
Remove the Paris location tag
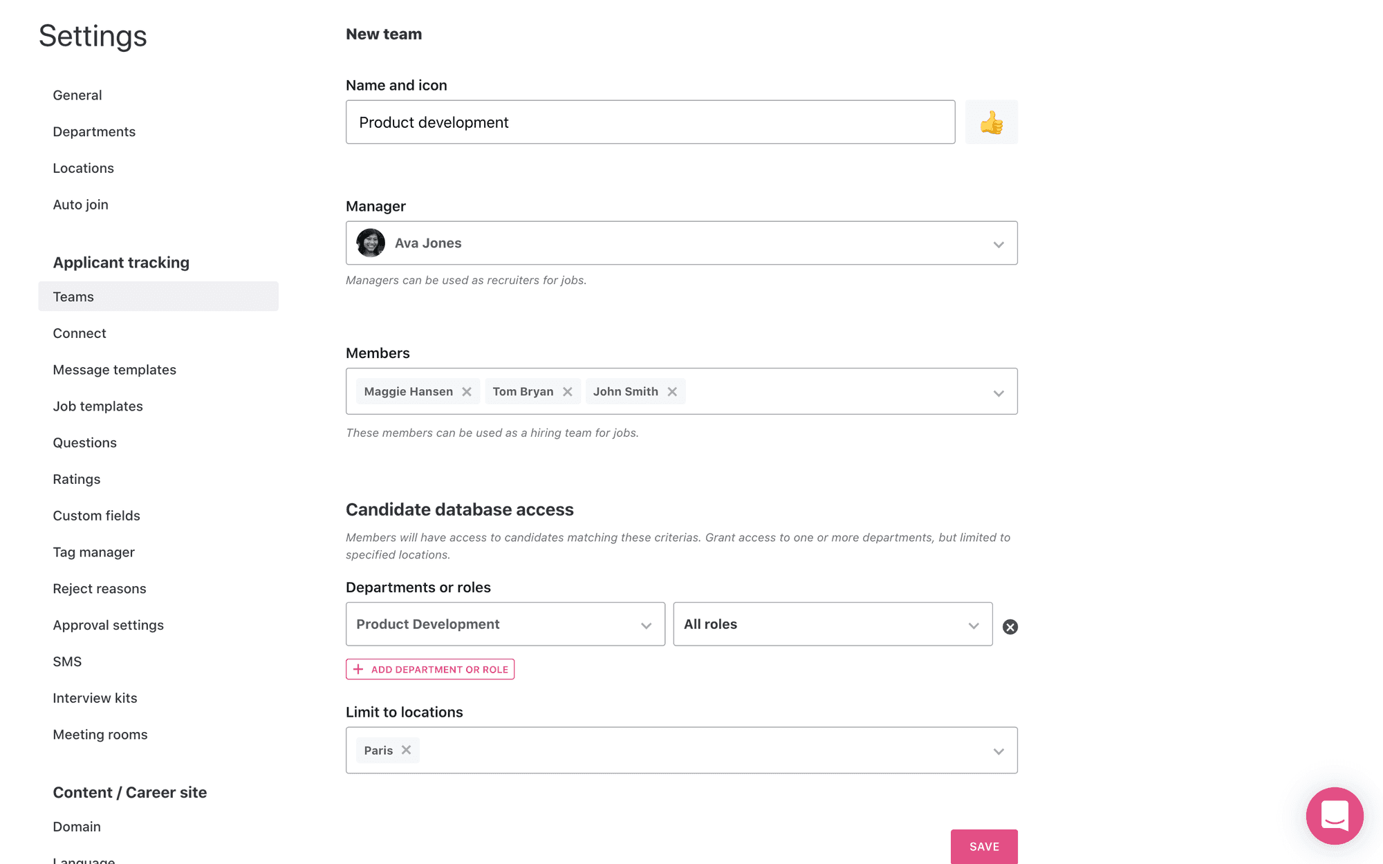(x=406, y=750)
